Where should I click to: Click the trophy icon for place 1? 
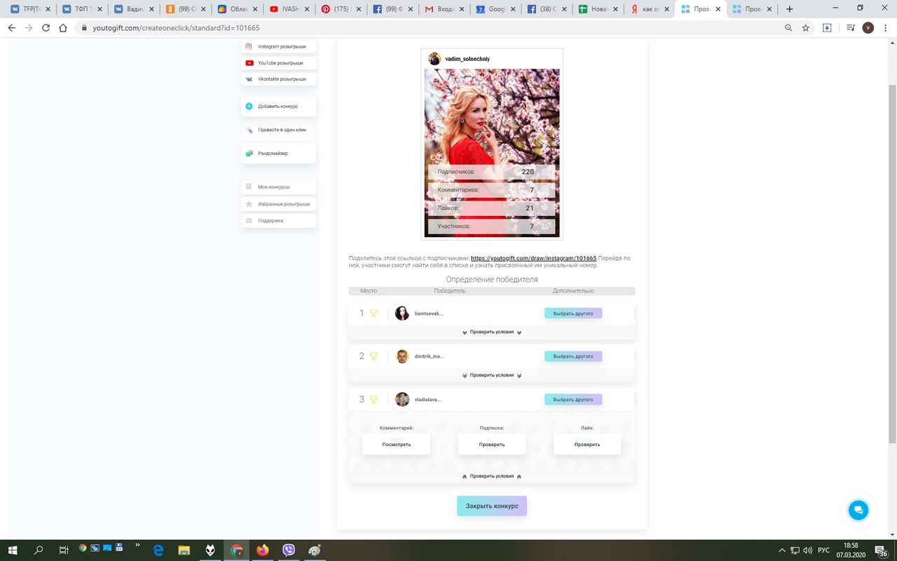(x=374, y=313)
